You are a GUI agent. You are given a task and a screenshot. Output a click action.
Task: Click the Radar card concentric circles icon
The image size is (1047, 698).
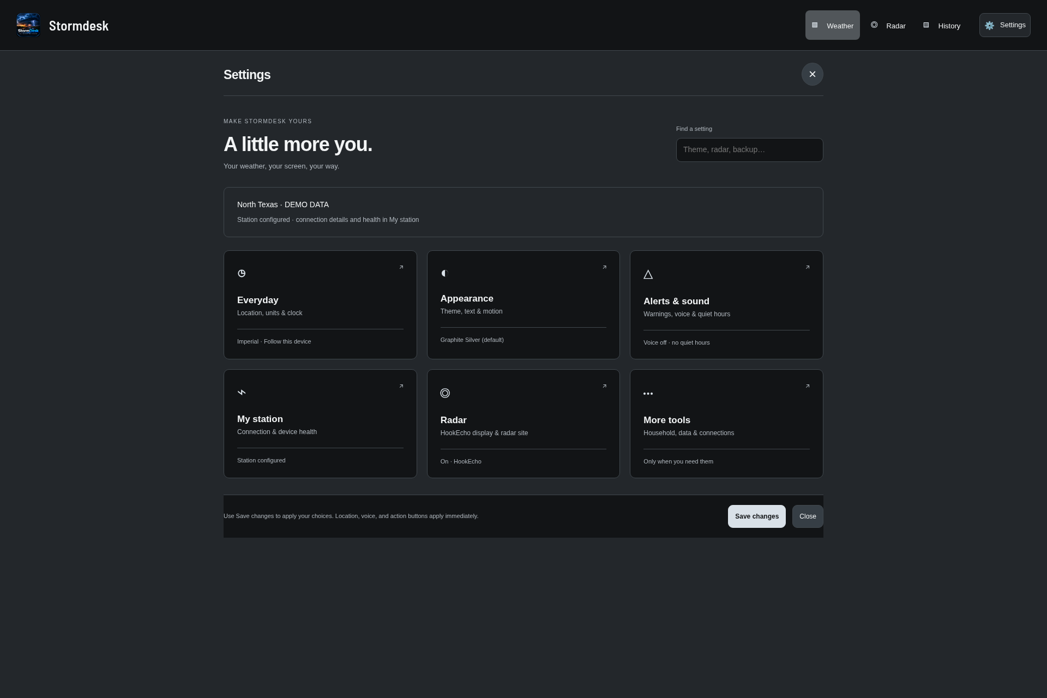[x=445, y=393]
